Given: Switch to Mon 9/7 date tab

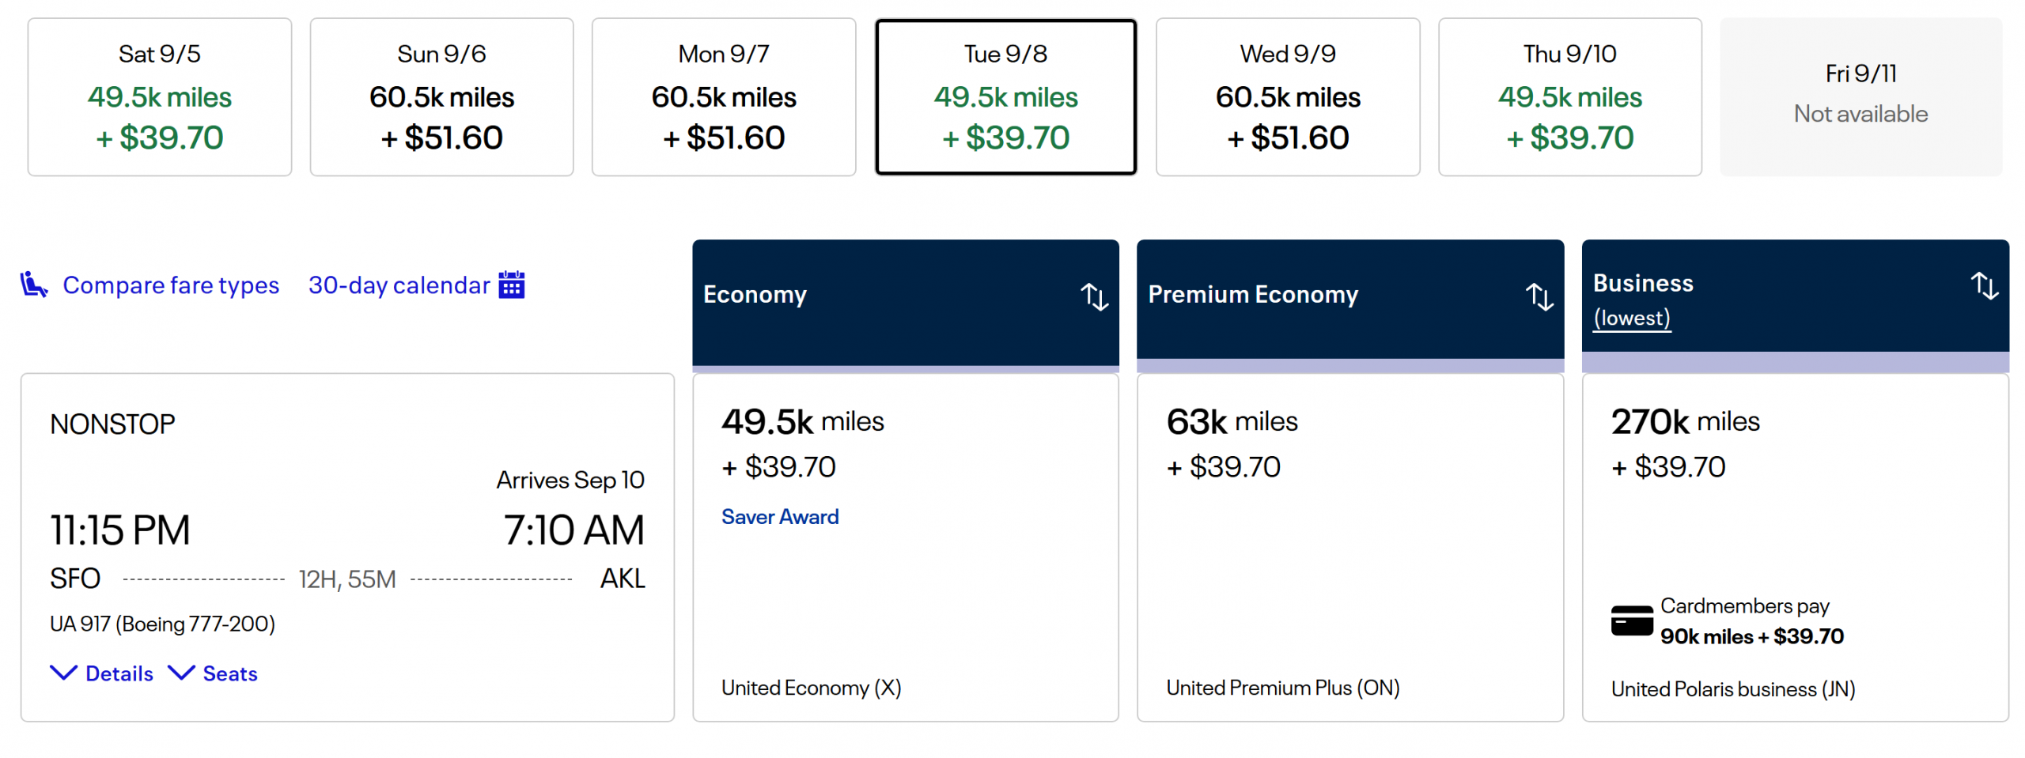Looking at the screenshot, I should coord(723,96).
